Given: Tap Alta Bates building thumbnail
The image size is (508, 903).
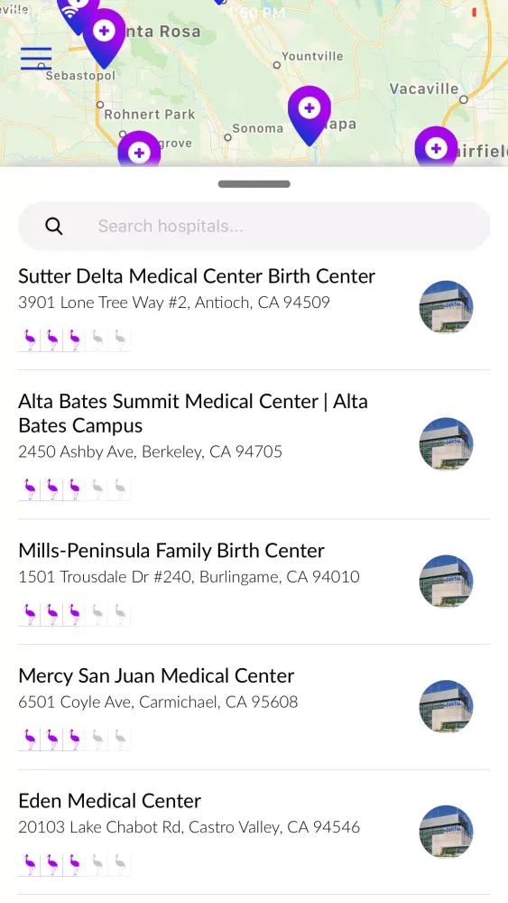Looking at the screenshot, I should click(x=446, y=444).
